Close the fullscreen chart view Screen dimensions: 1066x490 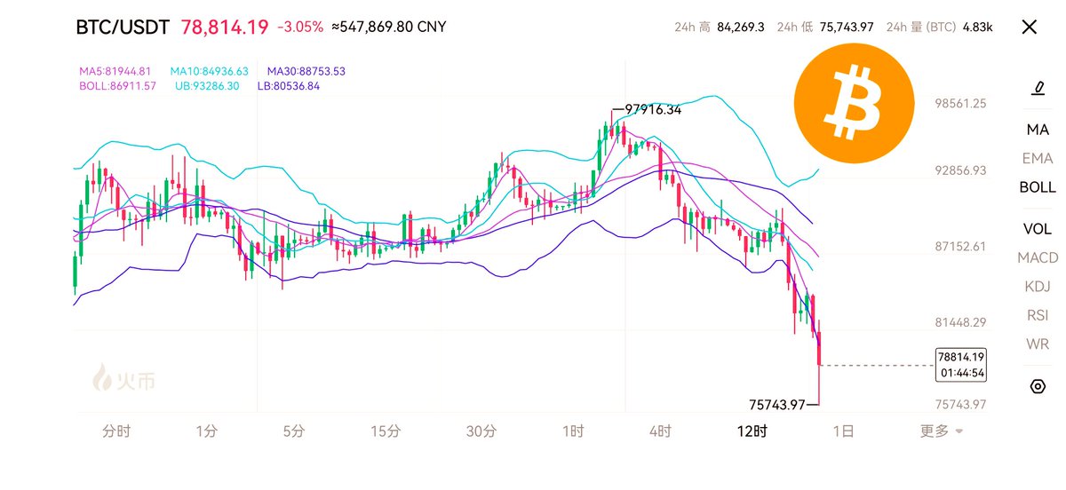click(x=1030, y=27)
